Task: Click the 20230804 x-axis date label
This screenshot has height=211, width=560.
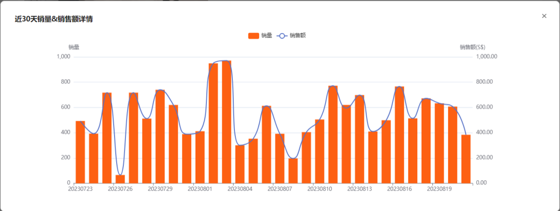Action: (240, 189)
